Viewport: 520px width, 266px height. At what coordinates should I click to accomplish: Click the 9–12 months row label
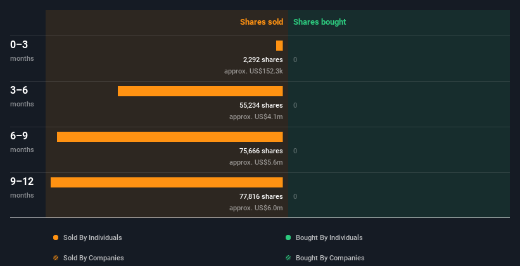22,187
